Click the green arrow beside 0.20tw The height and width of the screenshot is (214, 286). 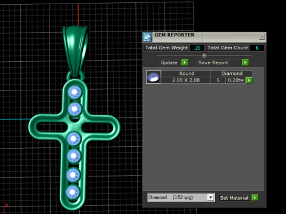point(249,80)
